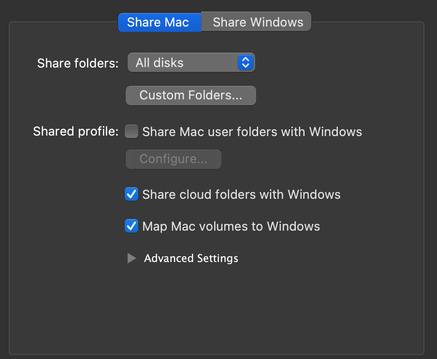Uncheck Map Mac volumes to Windows

(x=131, y=226)
